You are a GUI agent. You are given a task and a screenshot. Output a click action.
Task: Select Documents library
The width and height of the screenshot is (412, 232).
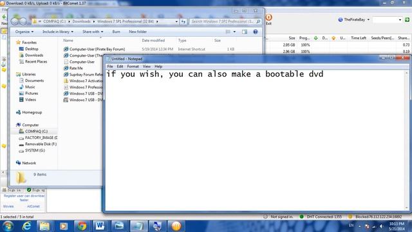click(x=32, y=81)
